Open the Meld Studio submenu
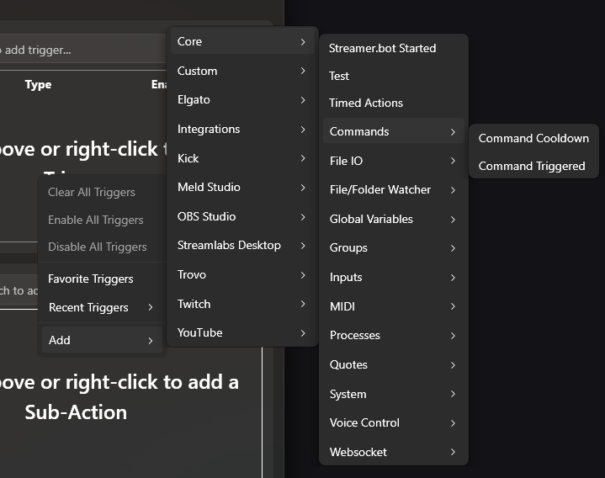 (241, 187)
